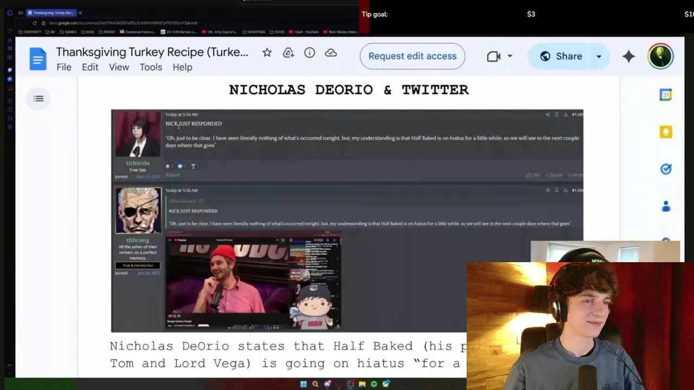
Task: Click NICHOLAS DEORIO & TWITTER heading
Action: (349, 89)
